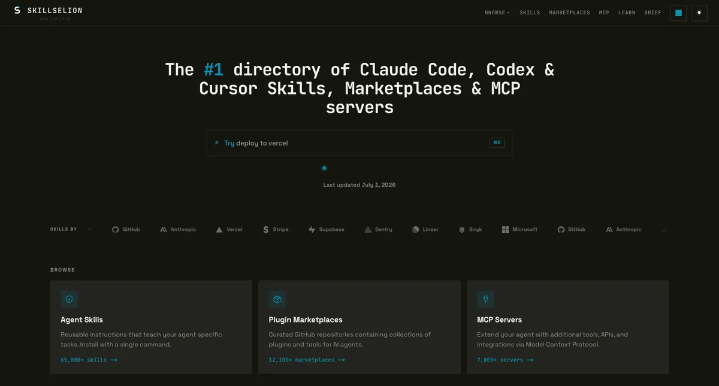The height and width of the screenshot is (386, 719).
Task: Click the Sentry logo
Action: 368,230
